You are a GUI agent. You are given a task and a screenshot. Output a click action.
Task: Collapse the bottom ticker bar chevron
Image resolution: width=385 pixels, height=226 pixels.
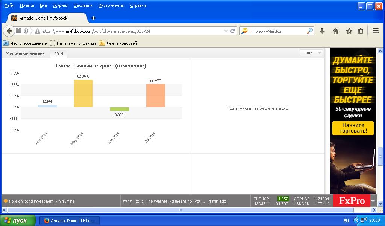click(x=373, y=201)
